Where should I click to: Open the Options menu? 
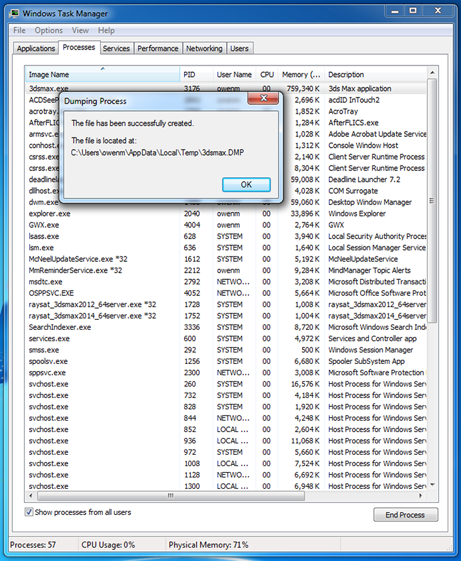(x=49, y=30)
